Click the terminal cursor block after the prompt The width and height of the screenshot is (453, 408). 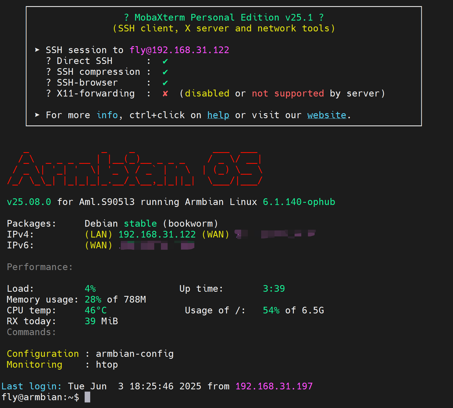click(x=87, y=397)
